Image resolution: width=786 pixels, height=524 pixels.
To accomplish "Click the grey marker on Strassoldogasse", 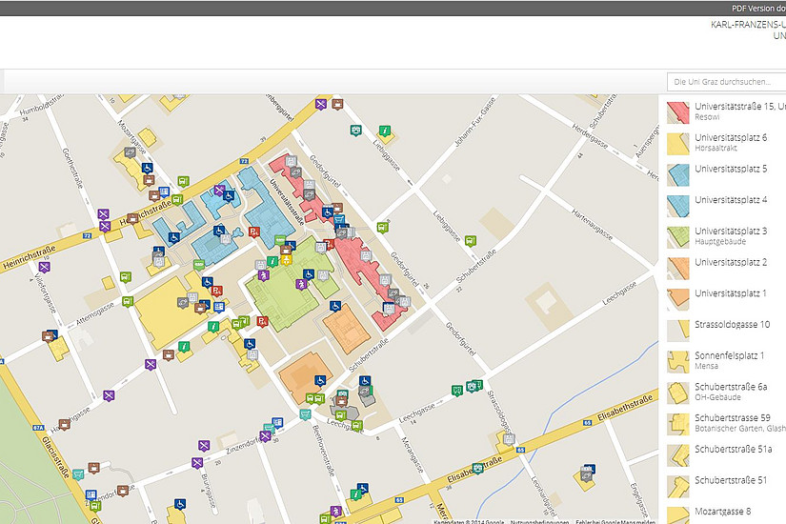I will pyautogui.click(x=509, y=439).
